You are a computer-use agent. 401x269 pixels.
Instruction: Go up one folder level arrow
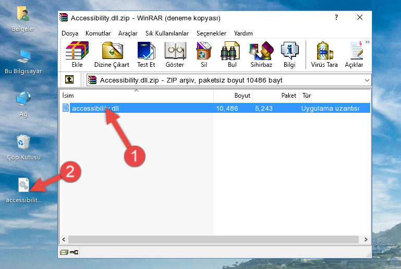69,80
